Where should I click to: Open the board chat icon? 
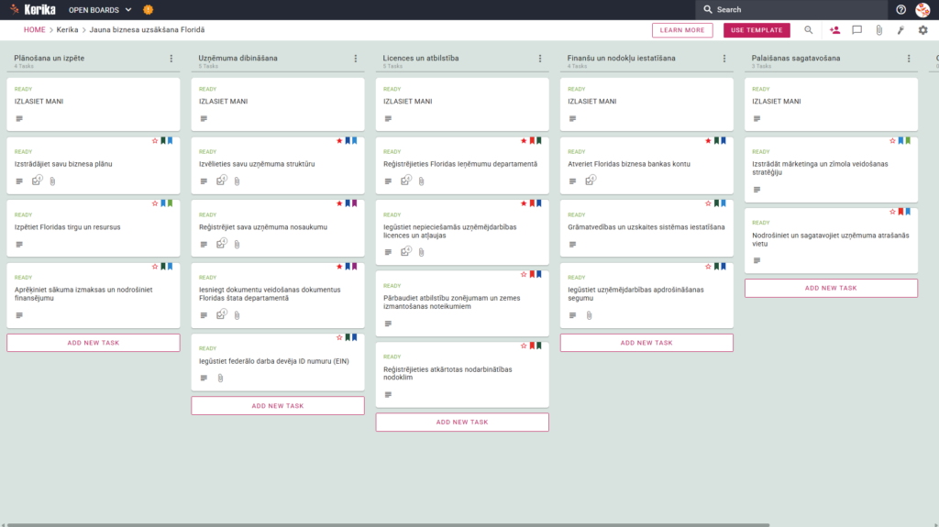tap(857, 30)
